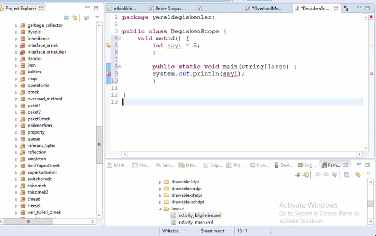Collapse the metod() fold toggle on line 4
Image resolution: width=376 pixels, height=236 pixels.
pos(120,38)
